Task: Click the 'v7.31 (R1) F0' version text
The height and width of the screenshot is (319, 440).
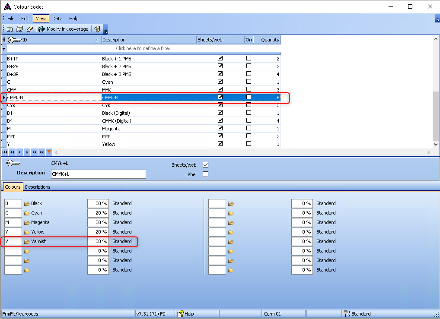Action: (x=151, y=314)
